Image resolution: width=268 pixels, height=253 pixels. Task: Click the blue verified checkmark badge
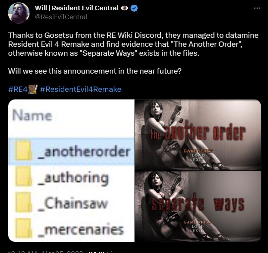[x=134, y=8]
